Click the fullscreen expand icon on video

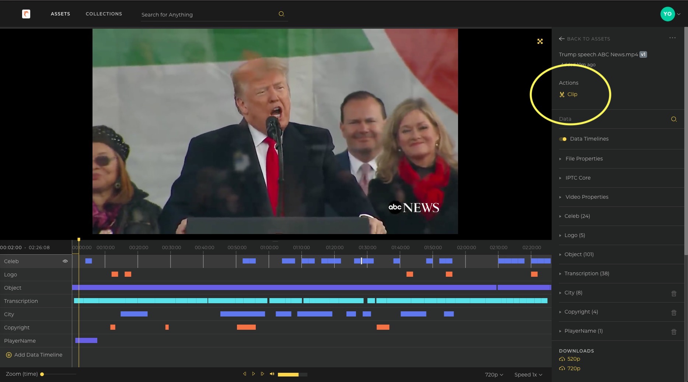[x=539, y=41]
